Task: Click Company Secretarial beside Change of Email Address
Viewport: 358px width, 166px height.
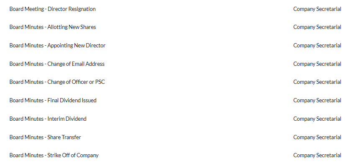Action: click(x=317, y=64)
